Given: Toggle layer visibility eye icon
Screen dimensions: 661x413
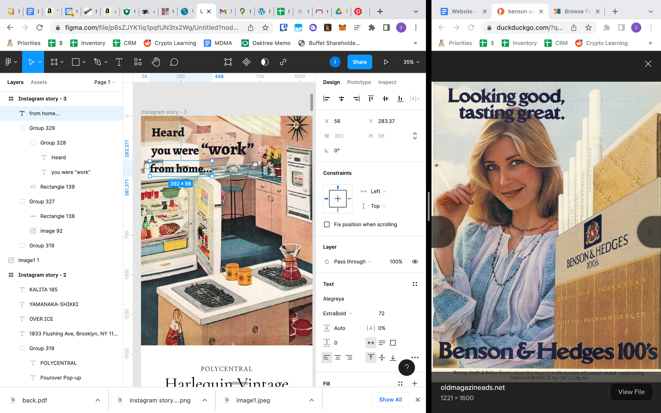Looking at the screenshot, I should click(415, 261).
